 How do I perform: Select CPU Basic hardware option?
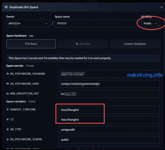pyautogui.click(x=31, y=44)
